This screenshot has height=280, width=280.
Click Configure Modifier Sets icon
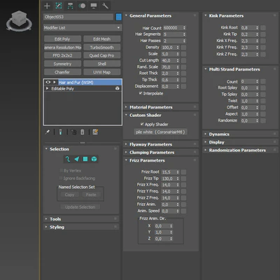pyautogui.click(x=95, y=132)
